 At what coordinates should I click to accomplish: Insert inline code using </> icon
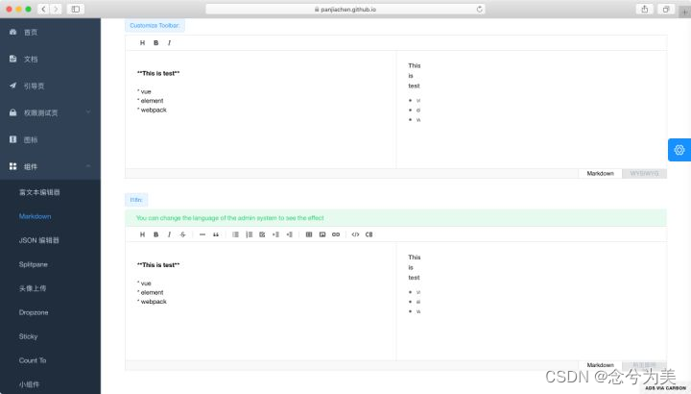355,234
